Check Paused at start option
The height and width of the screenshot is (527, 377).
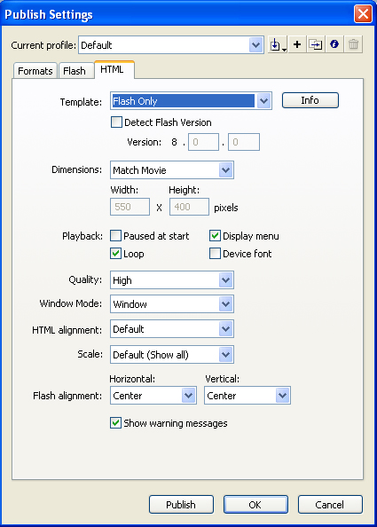pos(115,236)
